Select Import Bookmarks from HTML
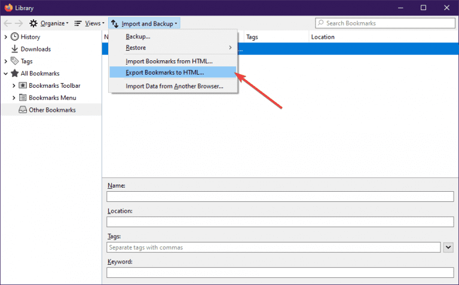Viewport: 459px width, 285px height. tap(169, 61)
